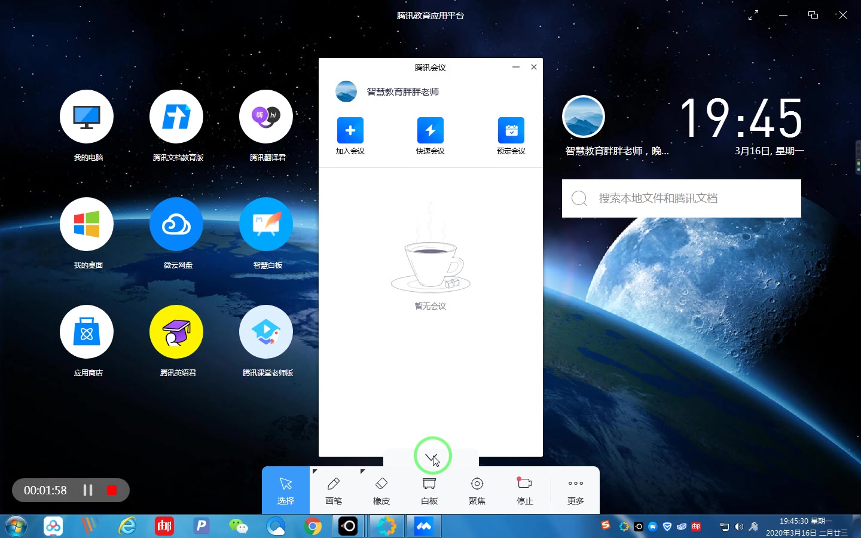Choose the 画笔 pen tool
861x538 pixels.
tap(334, 490)
